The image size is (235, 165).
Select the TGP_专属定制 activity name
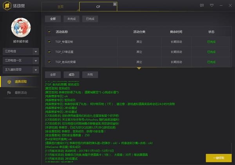click(x=64, y=42)
